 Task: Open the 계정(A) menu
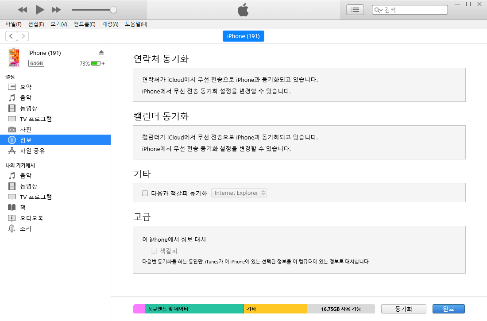pyautogui.click(x=110, y=24)
